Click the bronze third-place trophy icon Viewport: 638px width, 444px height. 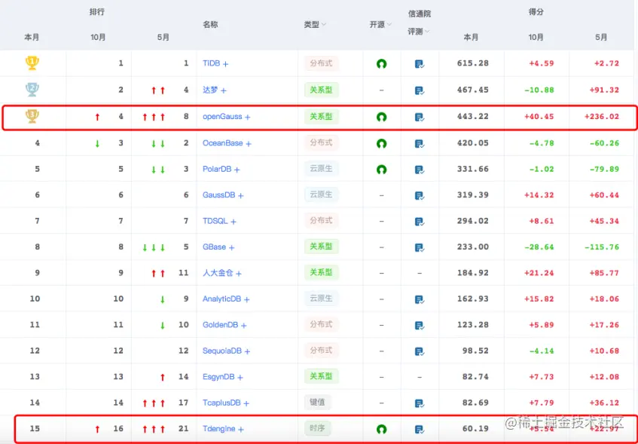click(x=32, y=116)
